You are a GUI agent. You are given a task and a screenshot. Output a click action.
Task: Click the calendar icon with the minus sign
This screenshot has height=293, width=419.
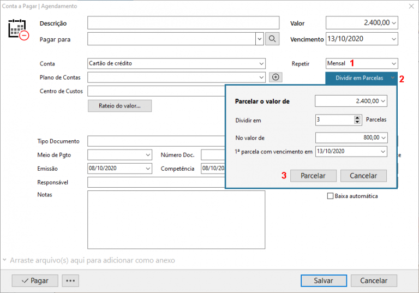pyautogui.click(x=18, y=29)
